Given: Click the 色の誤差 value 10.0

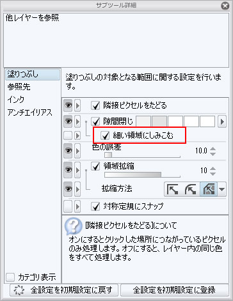Looking at the screenshot, I should tap(201, 151).
